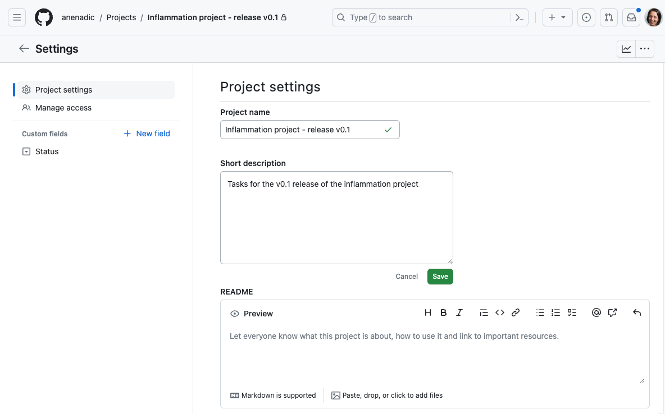
Task: Mention a user via the @ icon
Action: 596,312
